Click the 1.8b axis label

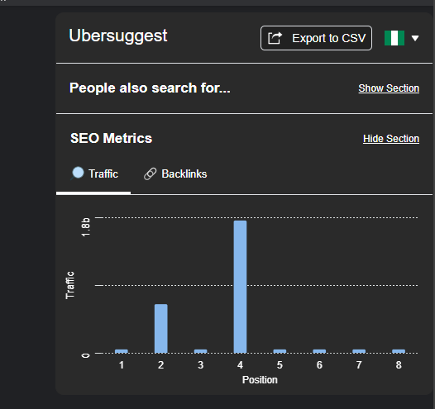[86, 227]
